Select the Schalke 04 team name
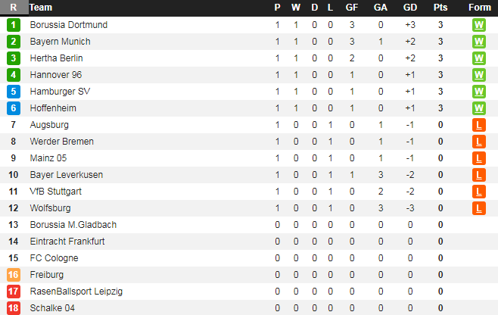 (x=52, y=308)
